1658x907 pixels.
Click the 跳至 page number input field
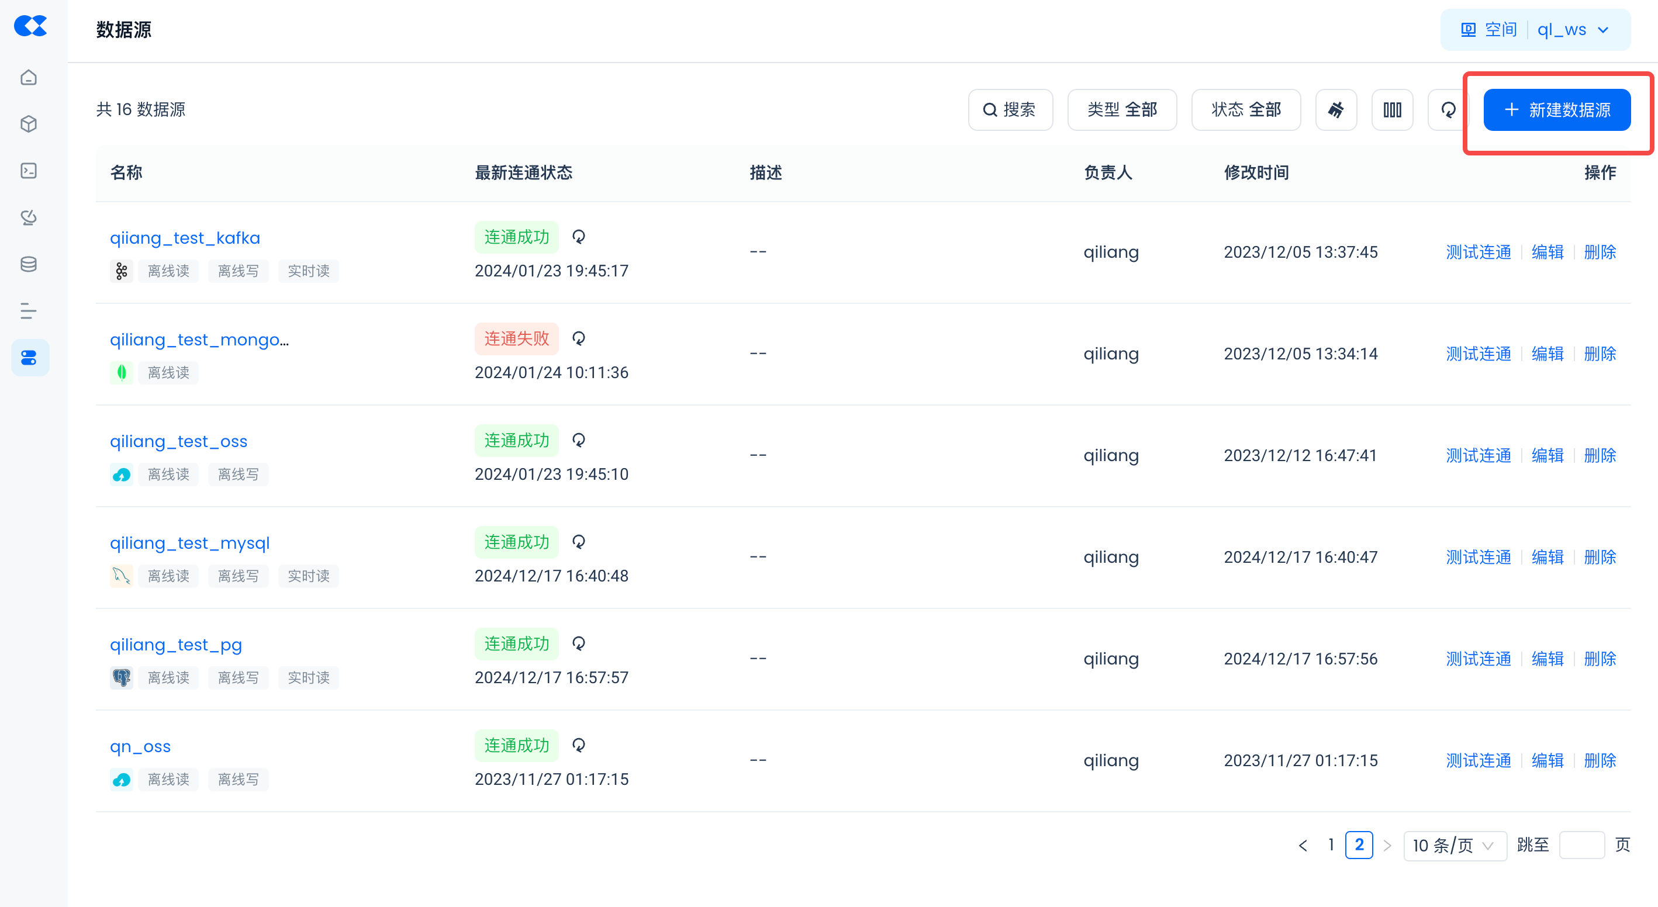coord(1581,845)
